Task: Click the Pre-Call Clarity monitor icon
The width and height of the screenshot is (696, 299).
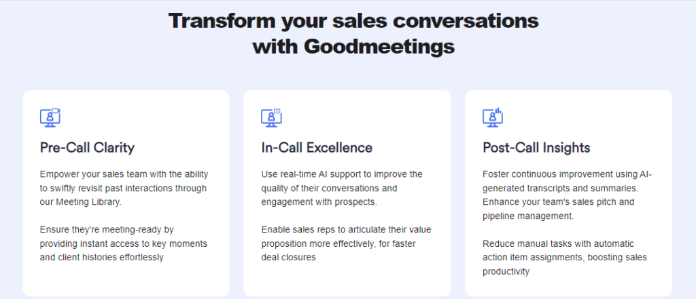Action: click(x=50, y=117)
